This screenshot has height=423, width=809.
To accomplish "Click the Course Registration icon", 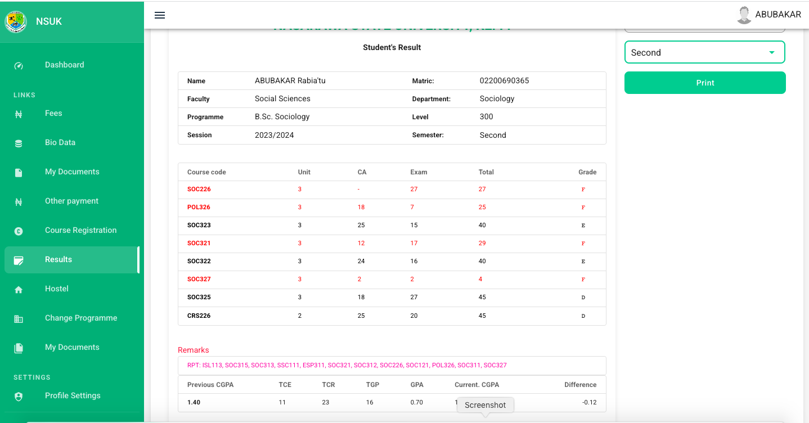I will click(x=19, y=231).
